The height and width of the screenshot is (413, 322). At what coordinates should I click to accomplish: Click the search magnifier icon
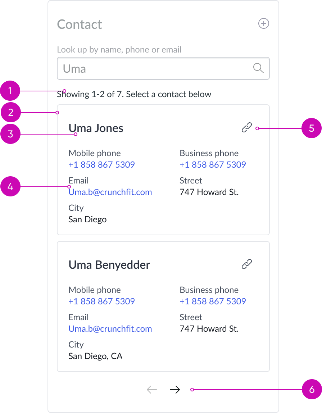coord(258,68)
